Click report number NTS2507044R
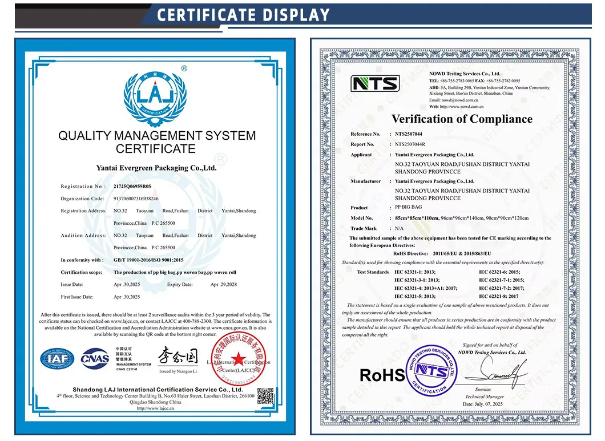 [410, 144]
